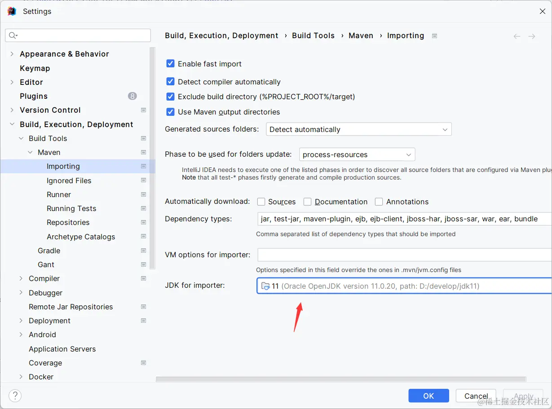Toggle Exclude build directory checkbox
The height and width of the screenshot is (409, 552).
[170, 97]
